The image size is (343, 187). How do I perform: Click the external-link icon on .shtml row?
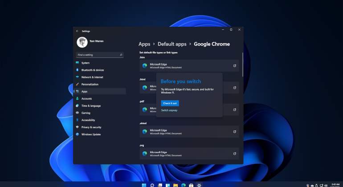click(234, 132)
